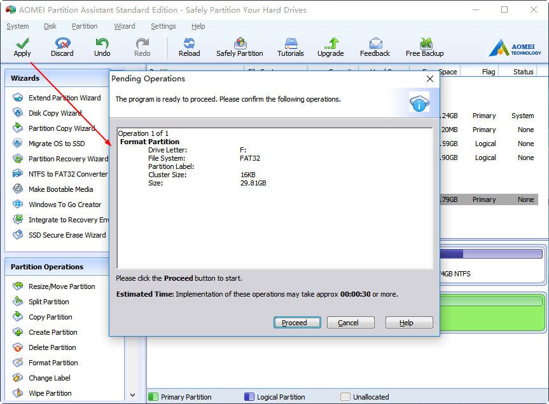Viewport: 549px width, 404px height.
Task: Select the green partition block in disk map
Action: pos(492,313)
